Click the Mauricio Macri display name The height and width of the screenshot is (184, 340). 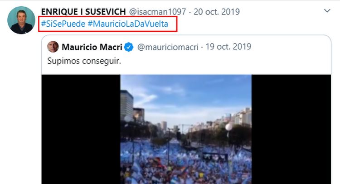coord(92,47)
